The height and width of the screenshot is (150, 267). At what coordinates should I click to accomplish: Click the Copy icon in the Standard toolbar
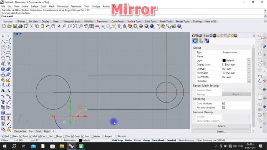pyautogui.click(x=37, y=26)
